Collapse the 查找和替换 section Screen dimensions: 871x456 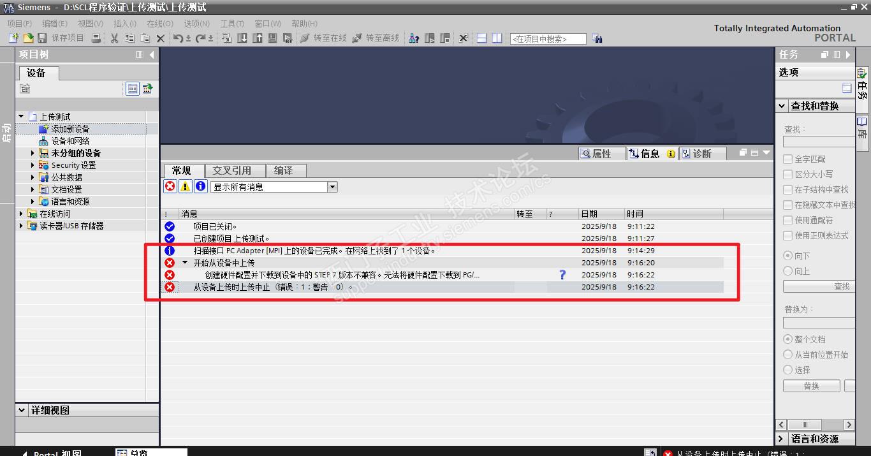click(x=783, y=106)
